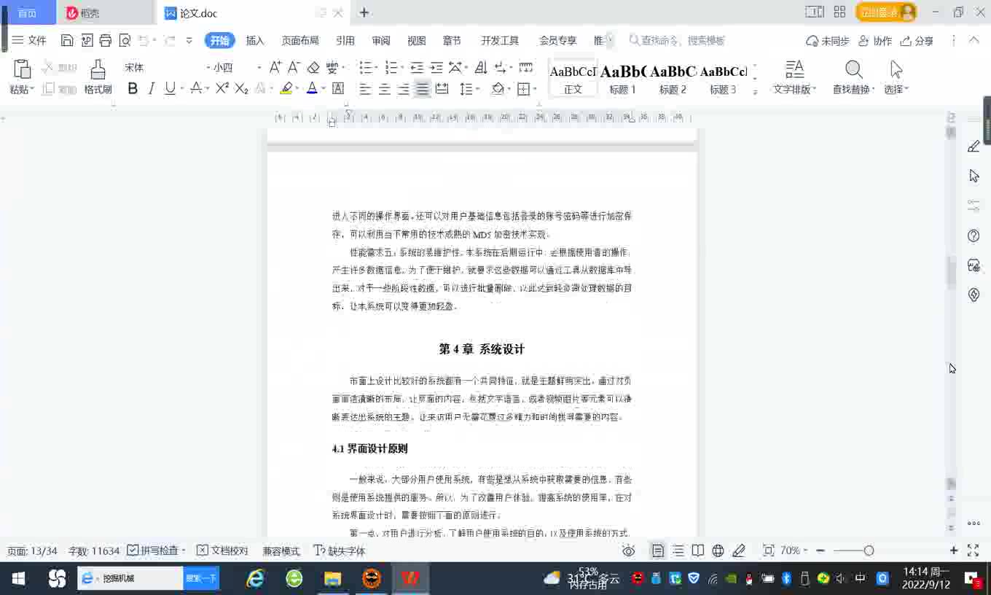Click the zoom slider handle
991x595 pixels.
coord(869,551)
